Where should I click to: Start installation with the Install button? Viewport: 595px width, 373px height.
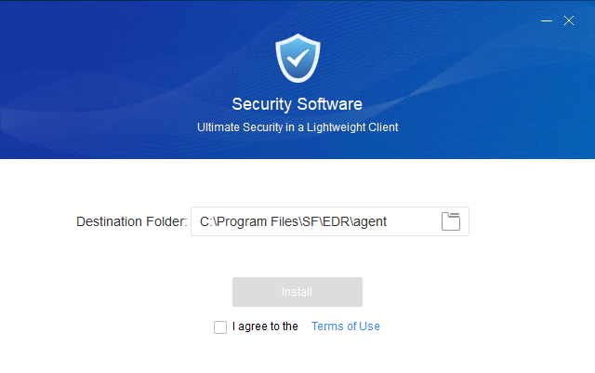click(x=297, y=292)
